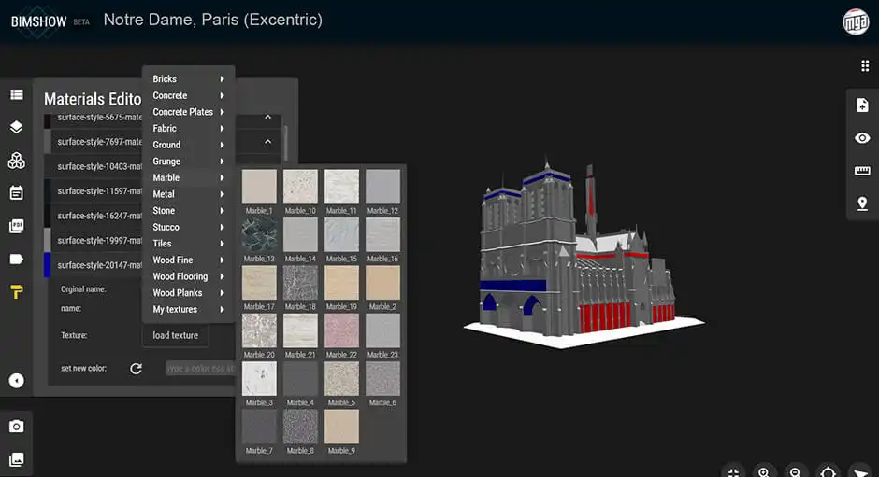Expand the Wood Fine submenu arrow
Image resolution: width=879 pixels, height=477 pixels.
click(x=222, y=260)
